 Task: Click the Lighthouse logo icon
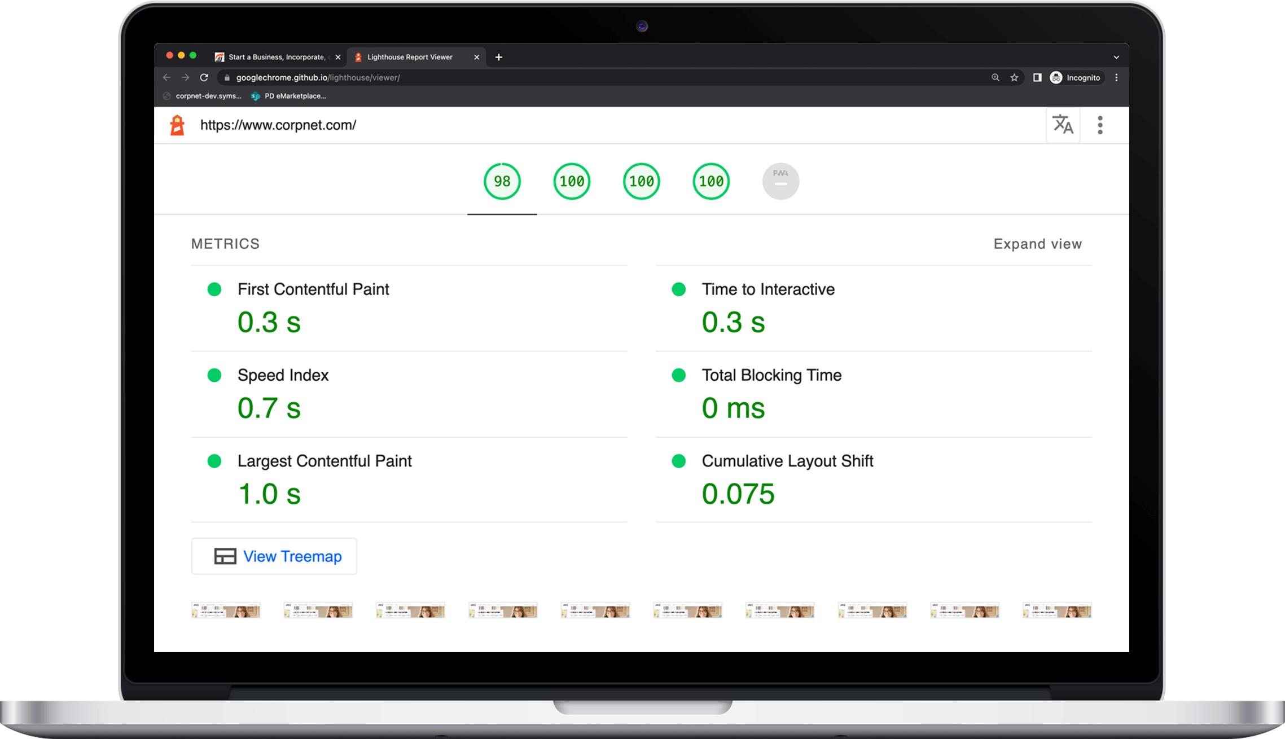[177, 125]
